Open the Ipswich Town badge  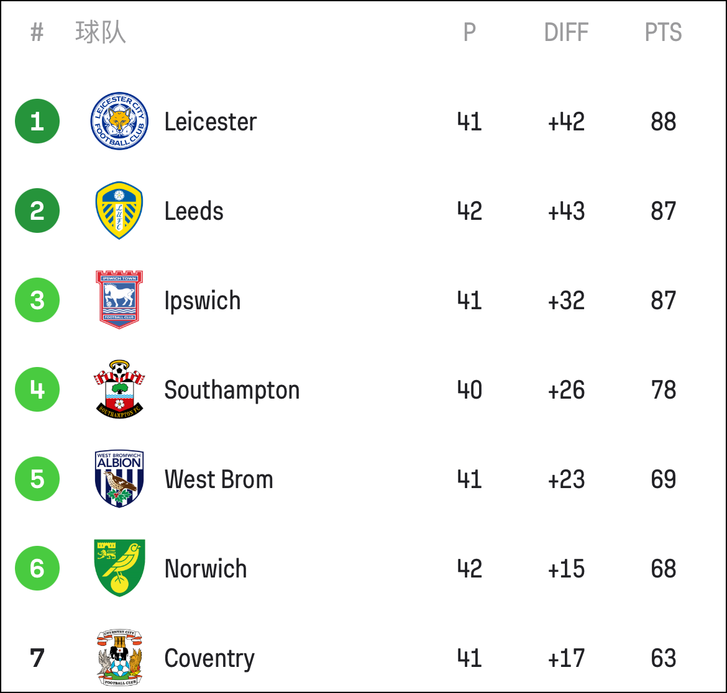119,300
